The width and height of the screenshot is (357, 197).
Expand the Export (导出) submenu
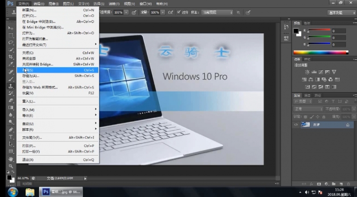point(58,116)
